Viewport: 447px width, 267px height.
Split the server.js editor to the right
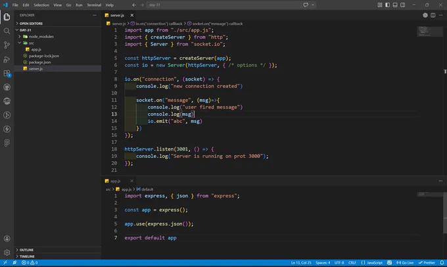(x=433, y=15)
